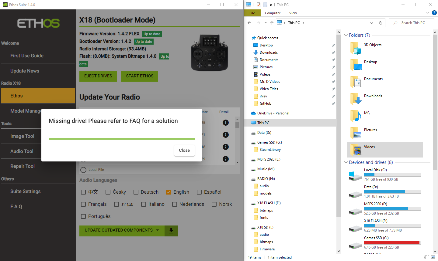
Task: Enable the Deutsch audio language
Action: point(136,192)
